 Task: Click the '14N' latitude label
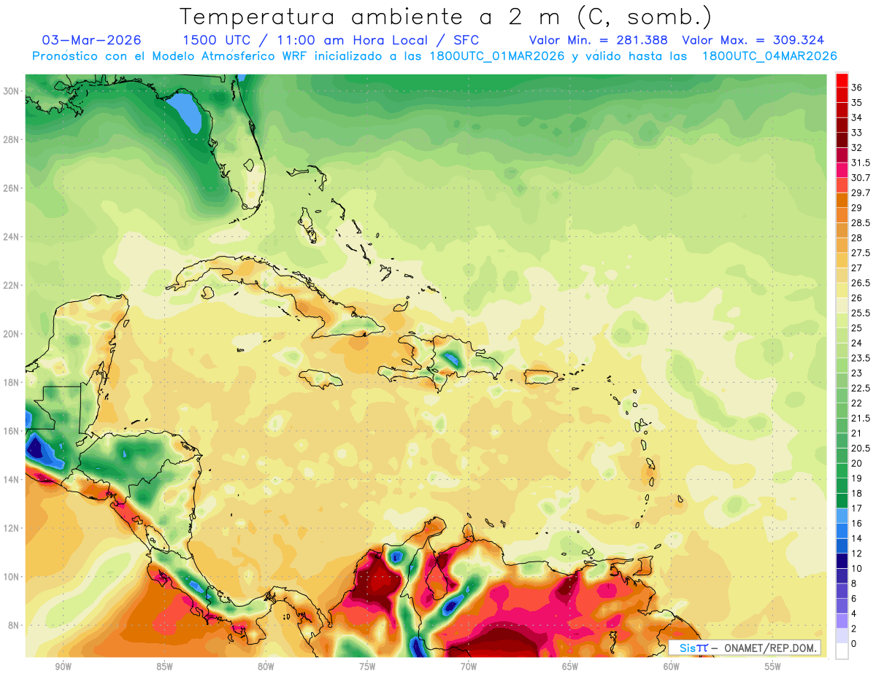click(12, 479)
